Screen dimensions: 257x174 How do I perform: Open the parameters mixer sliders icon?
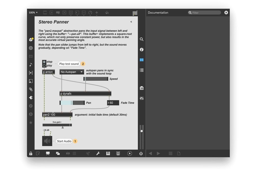(x=142, y=98)
